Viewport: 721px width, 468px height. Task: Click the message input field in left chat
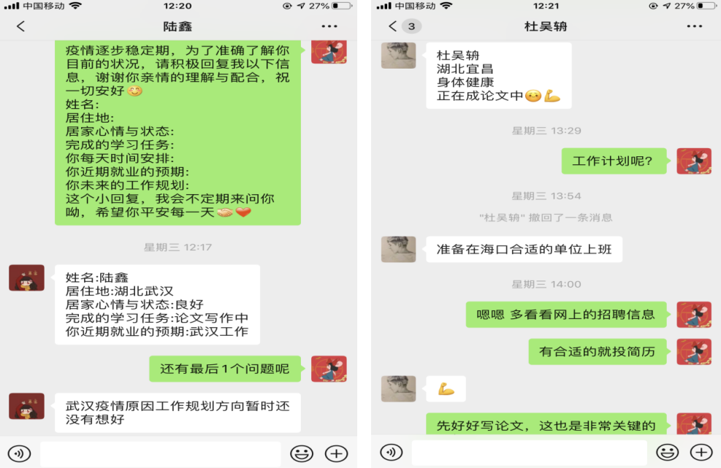(161, 453)
